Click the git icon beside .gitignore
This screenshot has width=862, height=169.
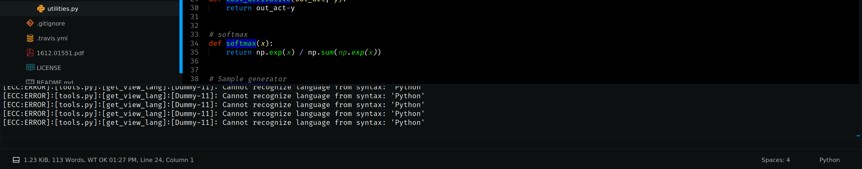click(30, 23)
